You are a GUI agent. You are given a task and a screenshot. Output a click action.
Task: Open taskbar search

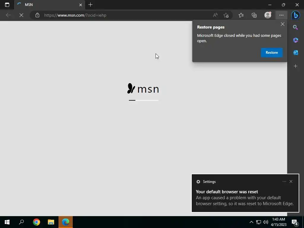click(21, 222)
